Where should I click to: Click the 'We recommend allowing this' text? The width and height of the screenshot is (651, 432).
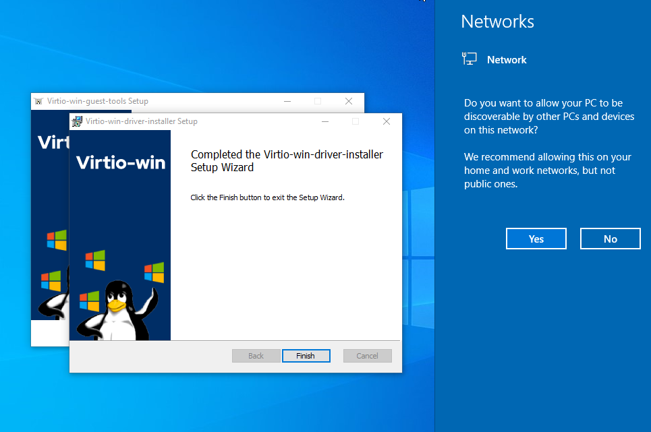click(547, 171)
